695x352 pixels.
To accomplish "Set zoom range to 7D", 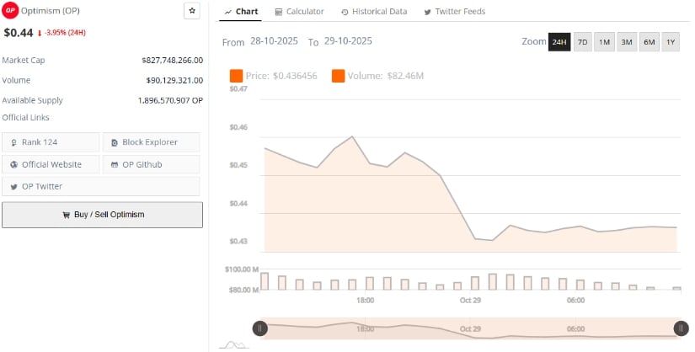I will click(x=582, y=41).
